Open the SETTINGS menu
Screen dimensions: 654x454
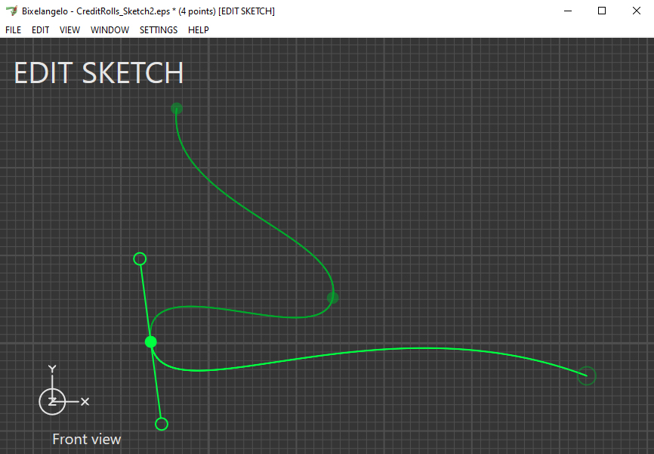click(x=159, y=30)
